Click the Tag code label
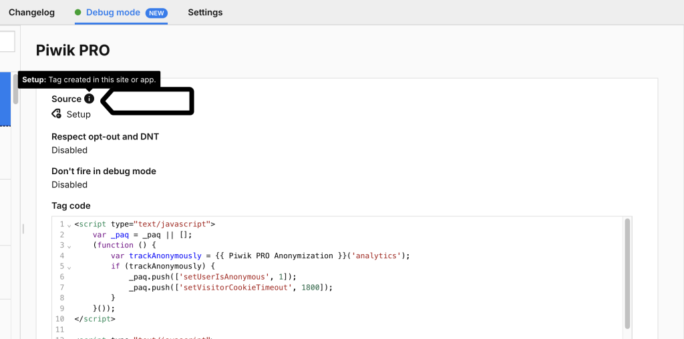 click(x=71, y=206)
